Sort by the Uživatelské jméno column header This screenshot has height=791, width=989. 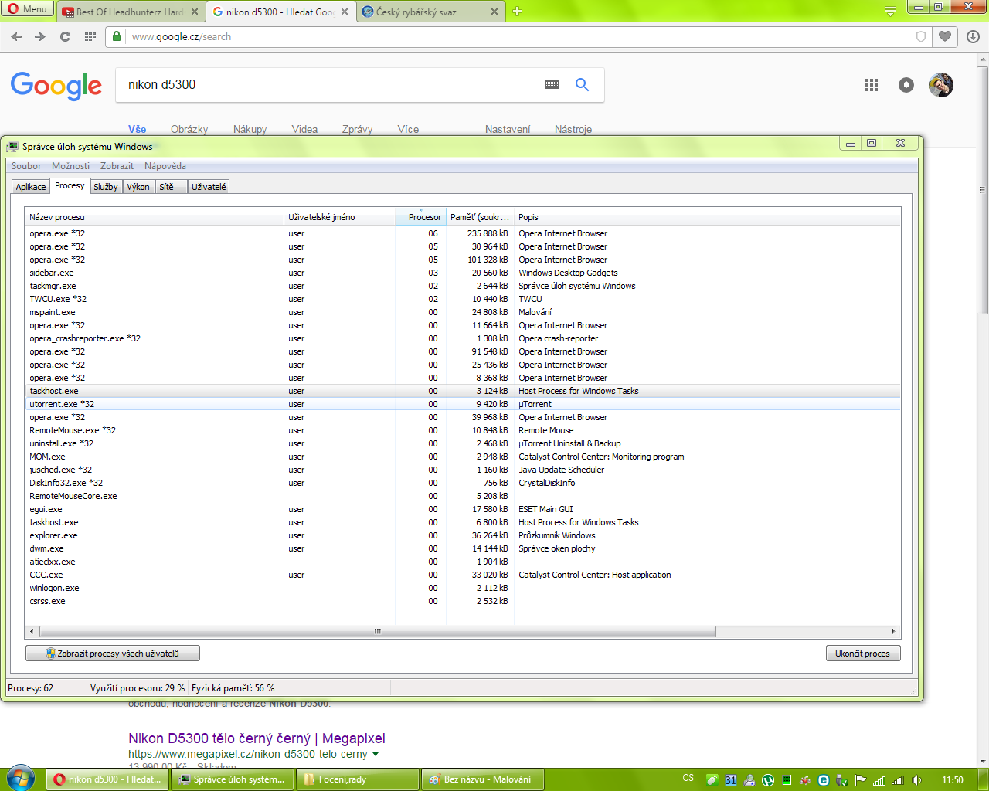click(339, 217)
